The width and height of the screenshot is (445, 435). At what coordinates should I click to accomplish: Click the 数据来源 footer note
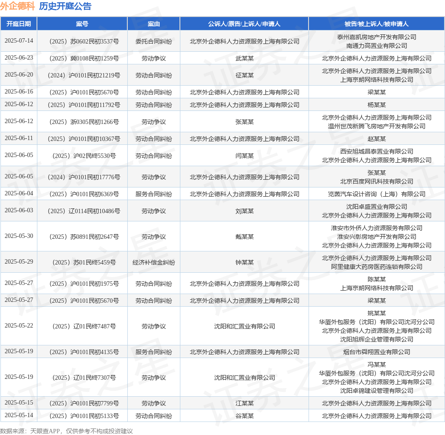point(66,431)
